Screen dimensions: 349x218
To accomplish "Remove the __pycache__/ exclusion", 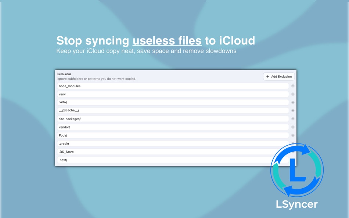I will (293, 110).
